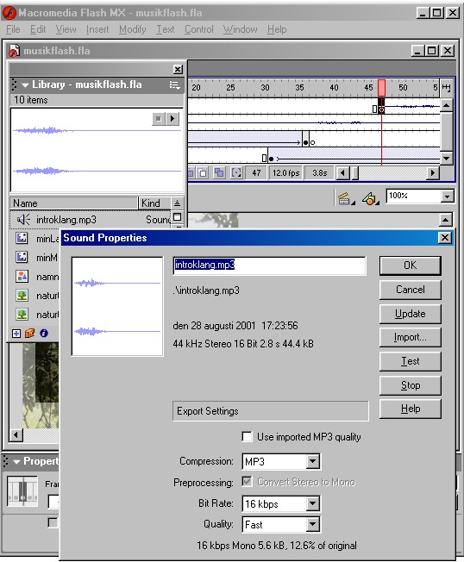Screen dimensions: 464x562
Task: Open the Edit menu
Action: point(38,29)
